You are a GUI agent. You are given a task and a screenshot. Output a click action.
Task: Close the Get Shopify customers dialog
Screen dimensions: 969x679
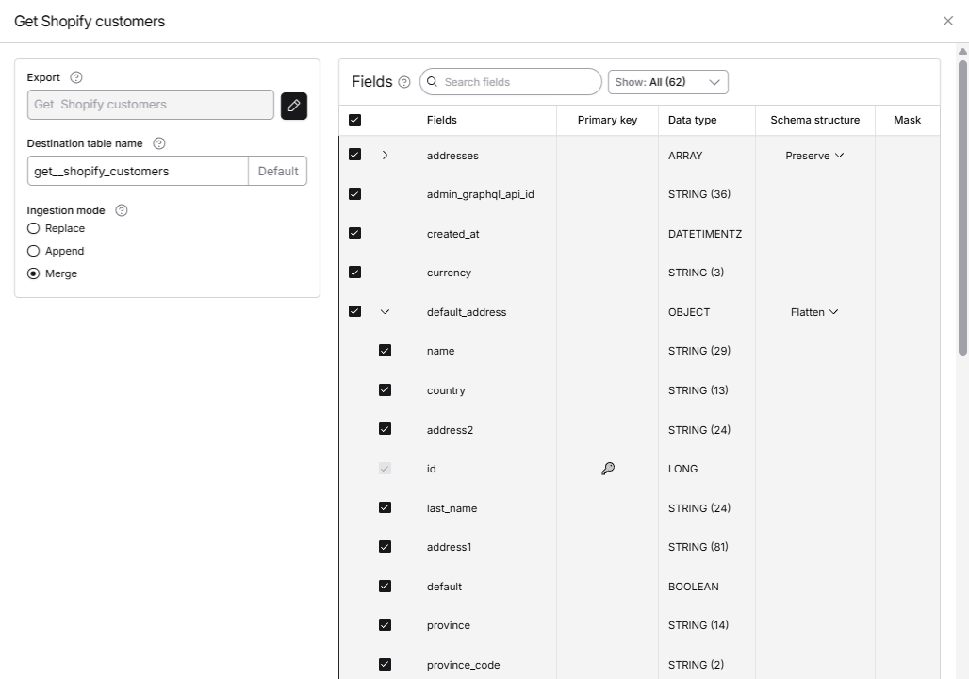[x=948, y=21]
